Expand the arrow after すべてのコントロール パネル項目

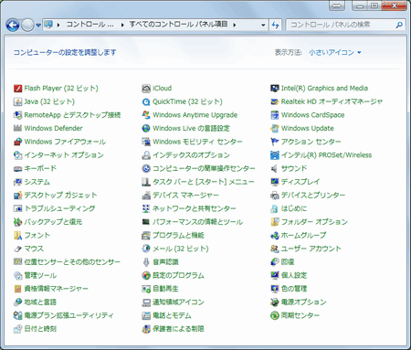[x=235, y=25]
